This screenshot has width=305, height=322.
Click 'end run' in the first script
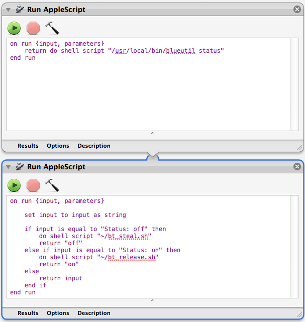(23, 58)
